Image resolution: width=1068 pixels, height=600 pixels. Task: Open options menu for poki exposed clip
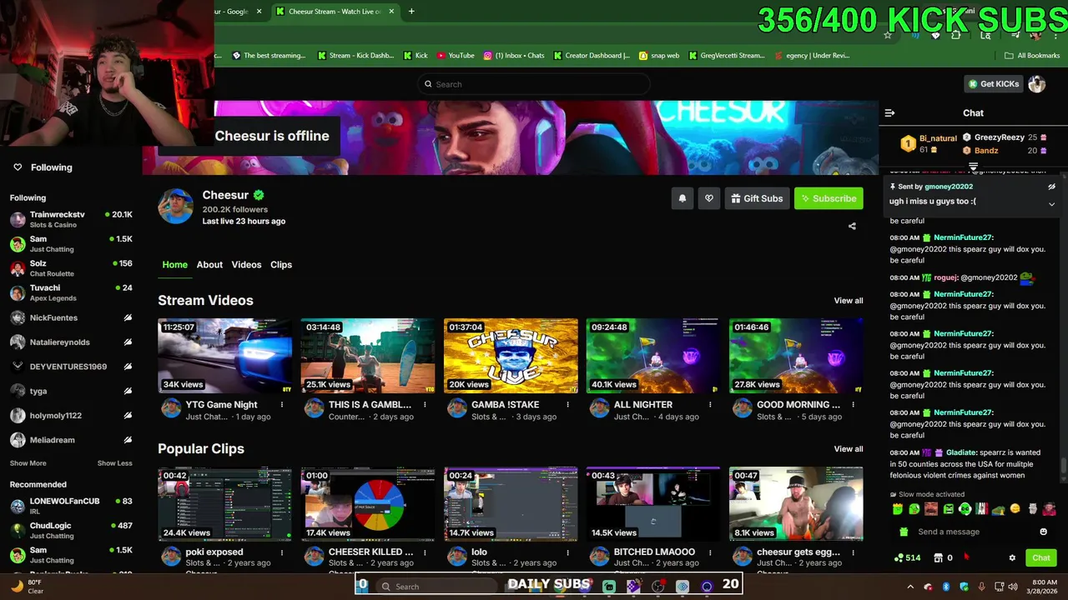point(282,552)
